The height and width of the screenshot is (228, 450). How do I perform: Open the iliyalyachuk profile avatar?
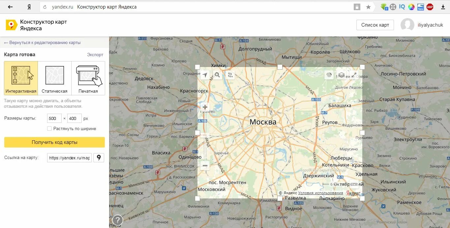pyautogui.click(x=407, y=25)
